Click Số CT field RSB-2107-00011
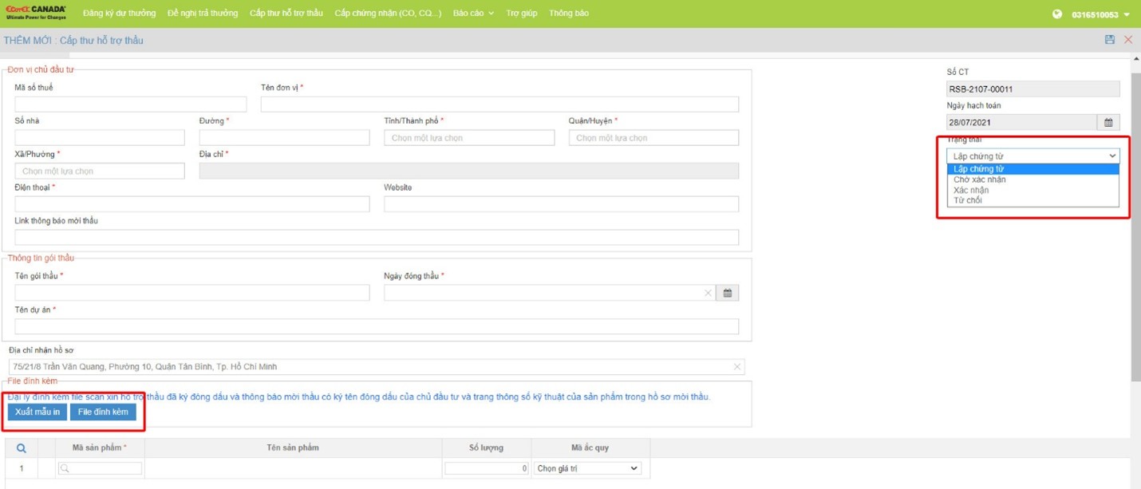 [1033, 89]
